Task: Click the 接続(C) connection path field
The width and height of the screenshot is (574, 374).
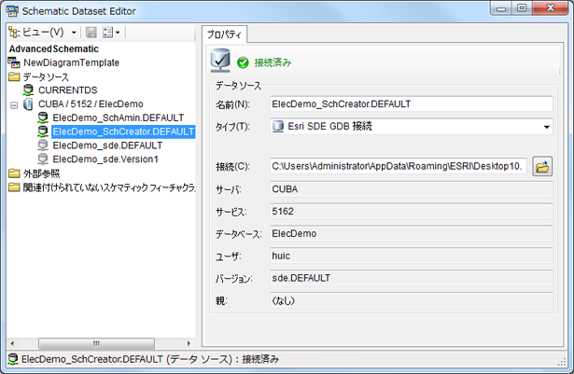Action: click(x=399, y=166)
